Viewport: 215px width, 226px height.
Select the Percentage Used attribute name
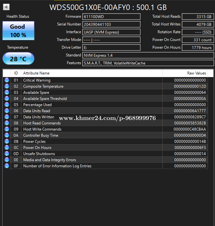[x=37, y=105]
